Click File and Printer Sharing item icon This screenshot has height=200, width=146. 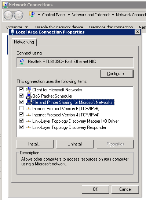pyautogui.click(x=29, y=102)
